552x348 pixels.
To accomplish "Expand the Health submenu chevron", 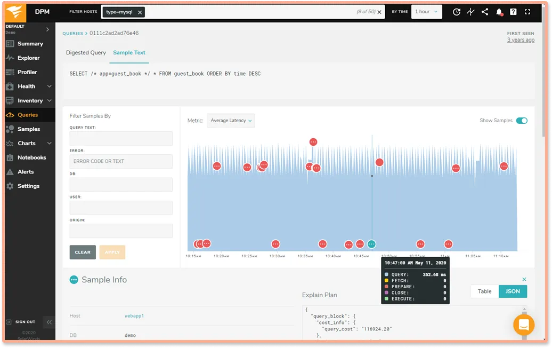I will (49, 86).
